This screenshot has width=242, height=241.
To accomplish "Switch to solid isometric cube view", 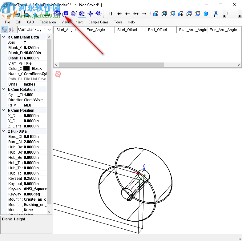I will point(206,14).
